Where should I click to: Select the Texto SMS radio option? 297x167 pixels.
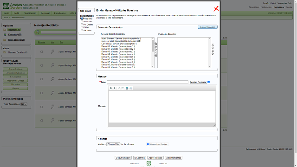click(82, 21)
